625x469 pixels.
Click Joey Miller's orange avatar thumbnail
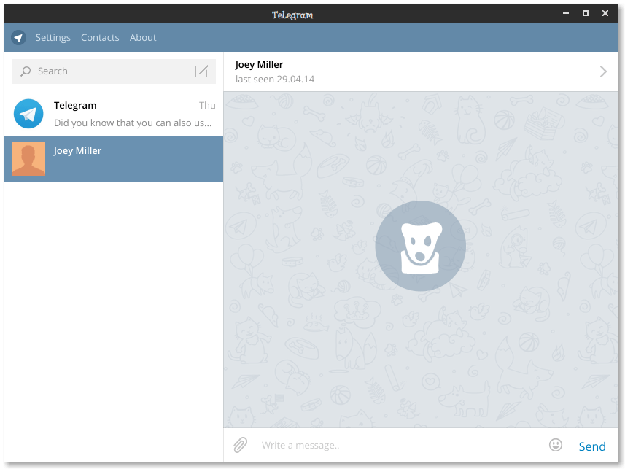pos(28,159)
